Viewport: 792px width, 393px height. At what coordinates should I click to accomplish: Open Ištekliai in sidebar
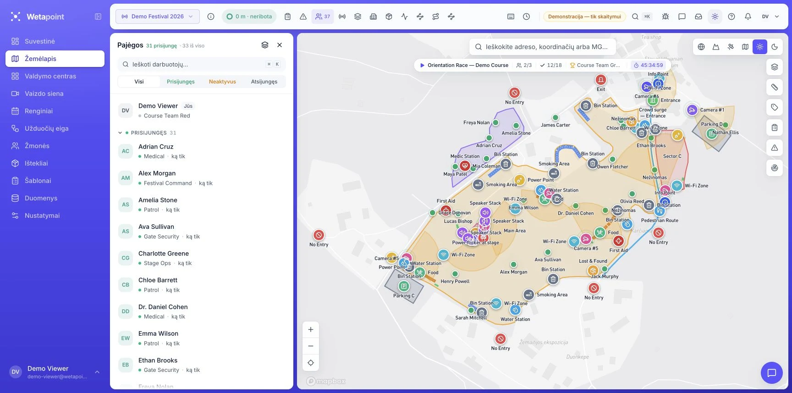[x=55, y=163]
